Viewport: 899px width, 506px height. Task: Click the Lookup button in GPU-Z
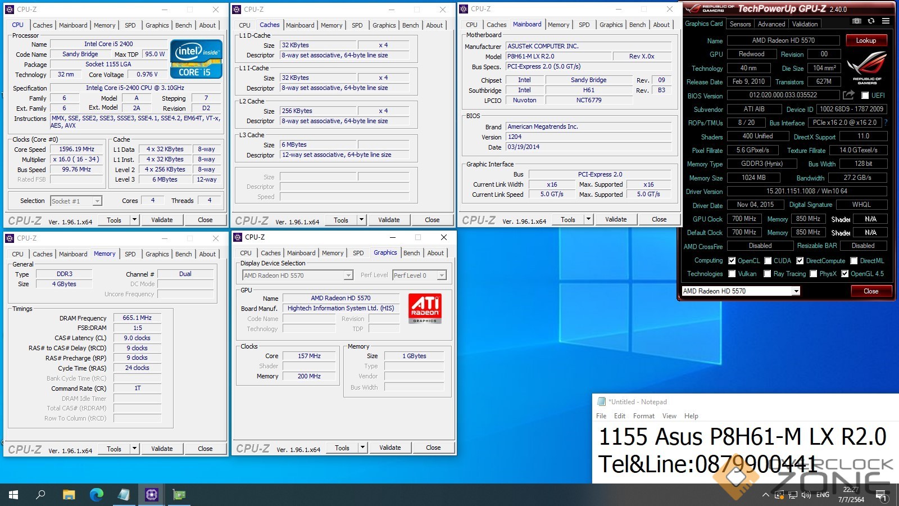[x=866, y=40]
